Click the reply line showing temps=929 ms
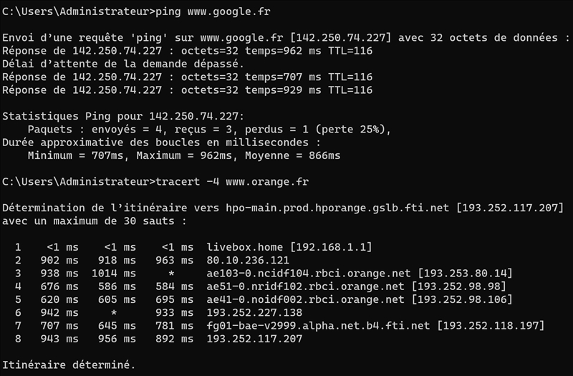The height and width of the screenshot is (376, 573). pyautogui.click(x=188, y=90)
